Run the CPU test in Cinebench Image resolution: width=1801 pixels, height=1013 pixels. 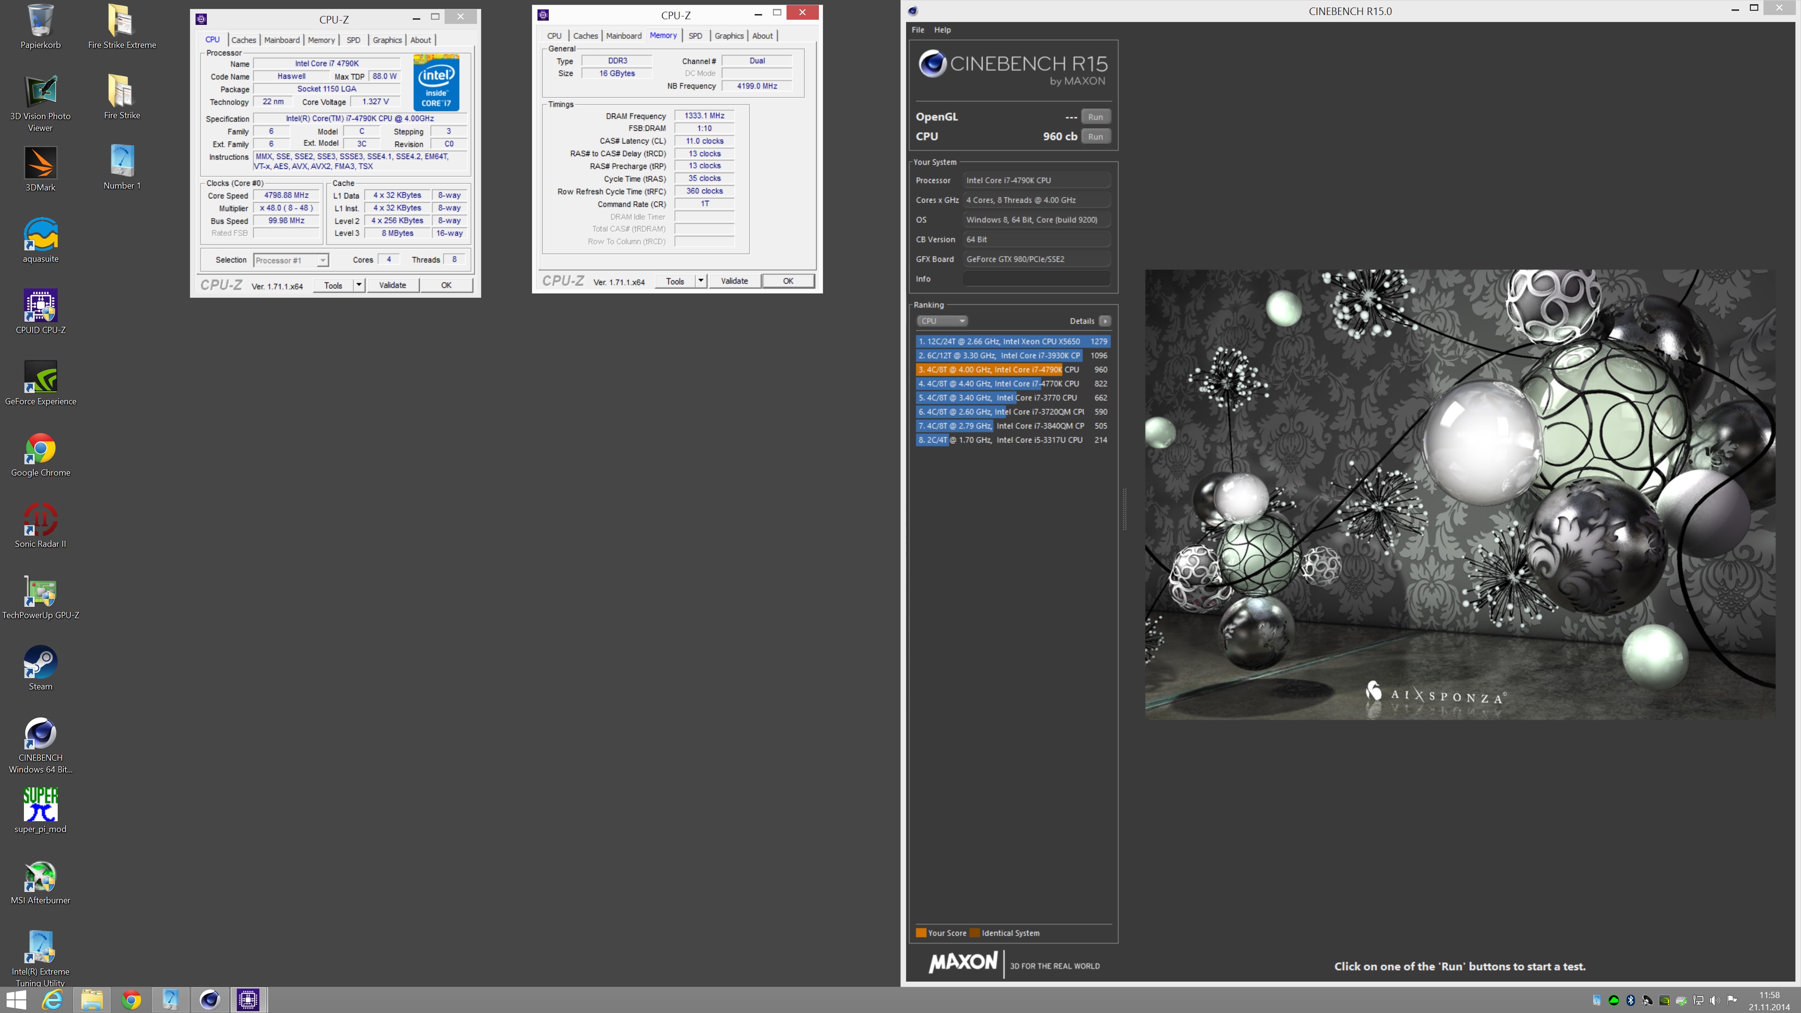1096,136
